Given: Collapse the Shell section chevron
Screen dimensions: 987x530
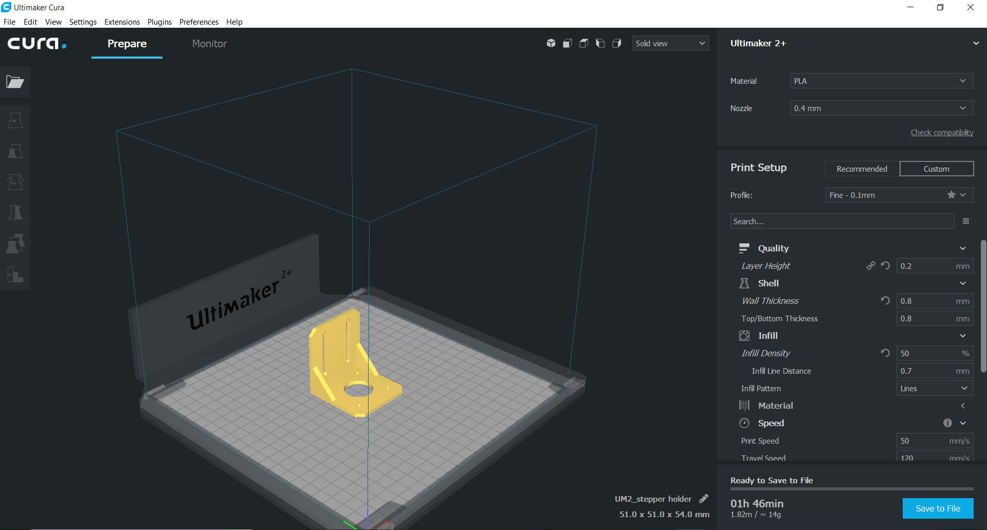Looking at the screenshot, I should point(963,283).
